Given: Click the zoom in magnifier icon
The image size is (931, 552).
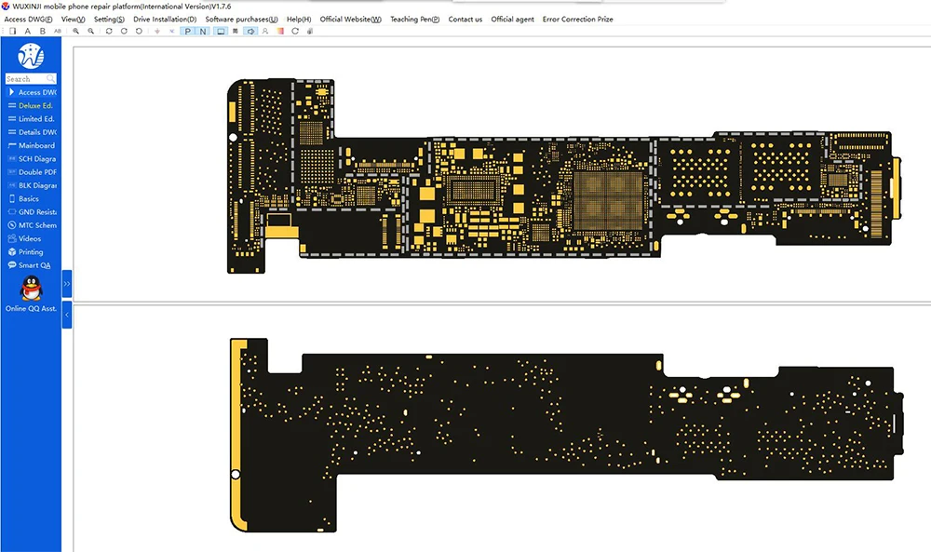Looking at the screenshot, I should pos(76,31).
